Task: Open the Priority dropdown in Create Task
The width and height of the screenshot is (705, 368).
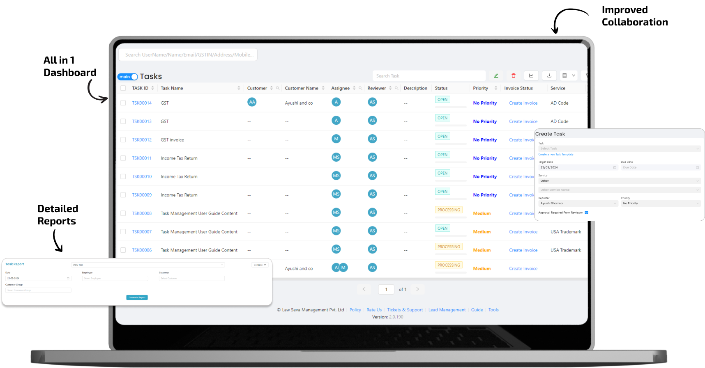Action: [x=660, y=203]
